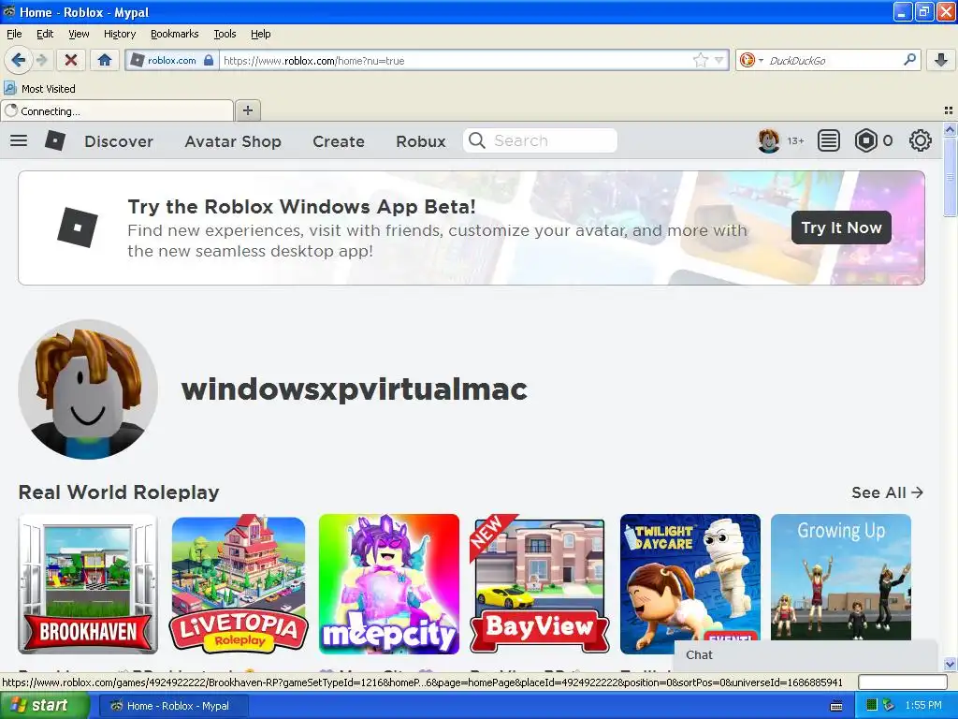
Task: Open the Windows start button
Action: tap(44, 706)
